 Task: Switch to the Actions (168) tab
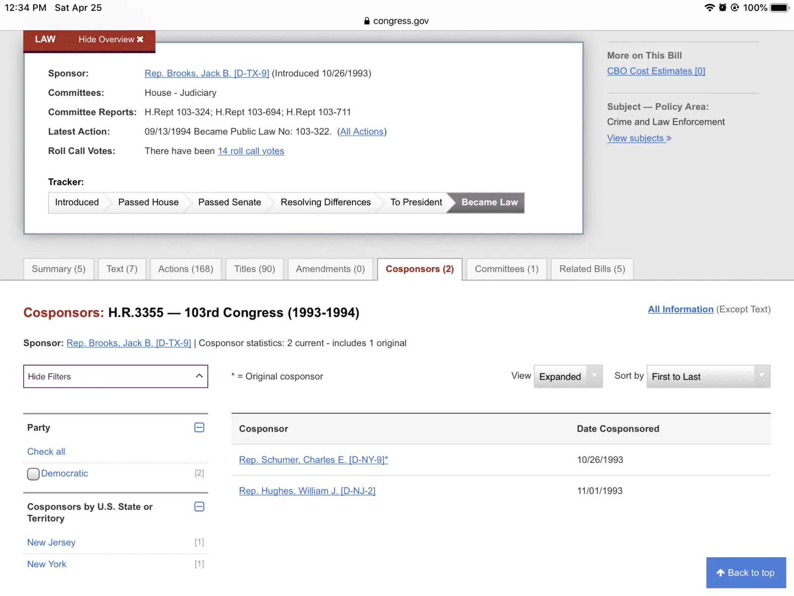click(x=186, y=269)
